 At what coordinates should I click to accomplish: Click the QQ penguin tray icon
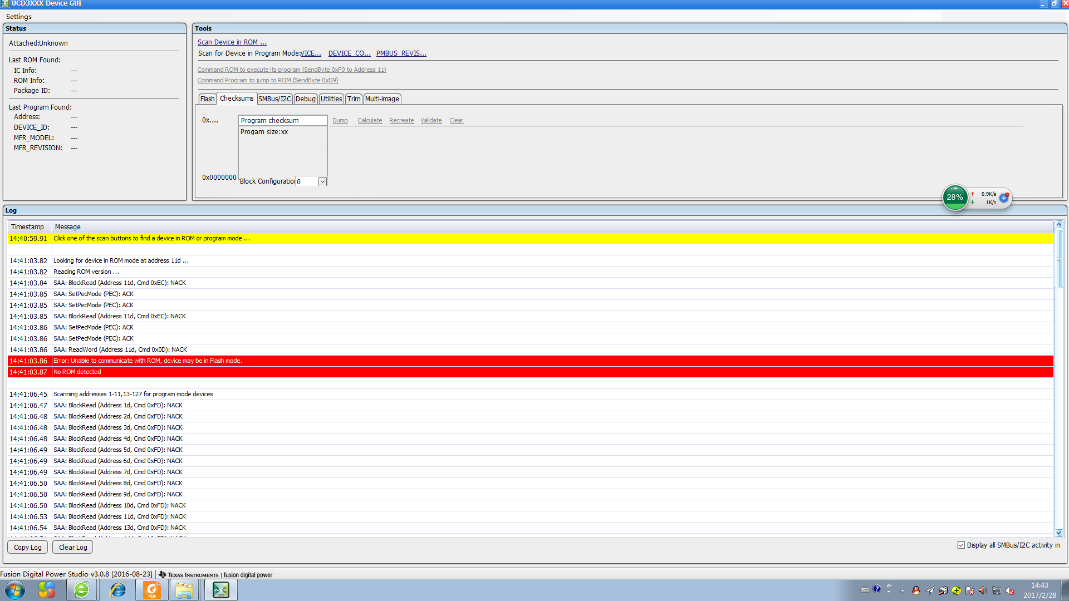pyautogui.click(x=916, y=590)
